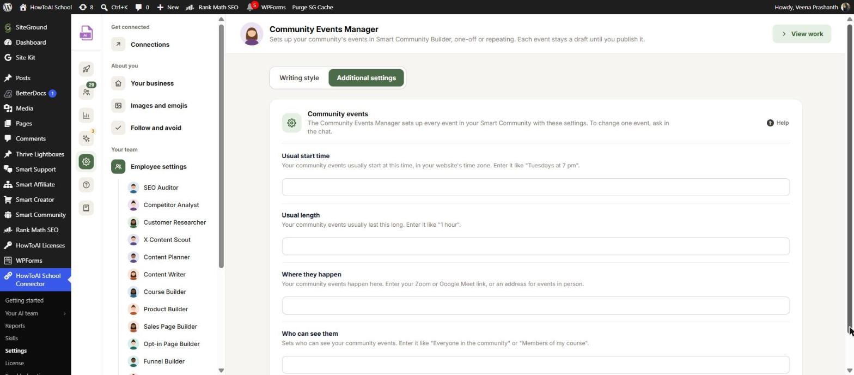Open the team icon with 29 badge

pyautogui.click(x=86, y=92)
